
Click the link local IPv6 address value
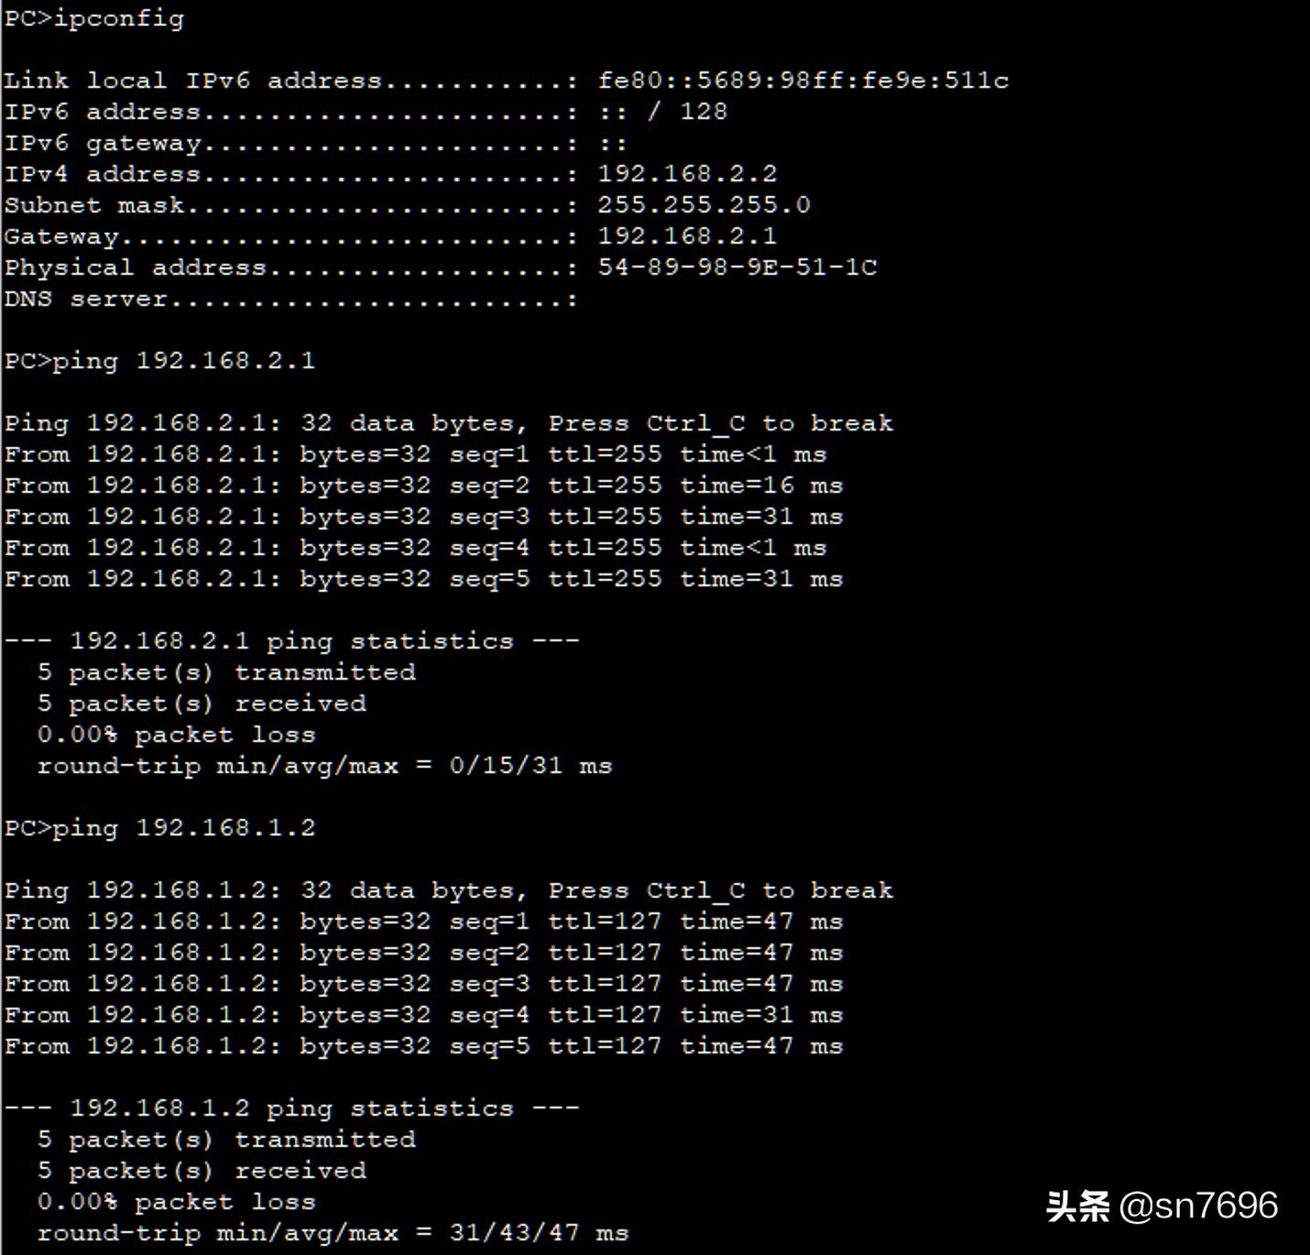(802, 81)
